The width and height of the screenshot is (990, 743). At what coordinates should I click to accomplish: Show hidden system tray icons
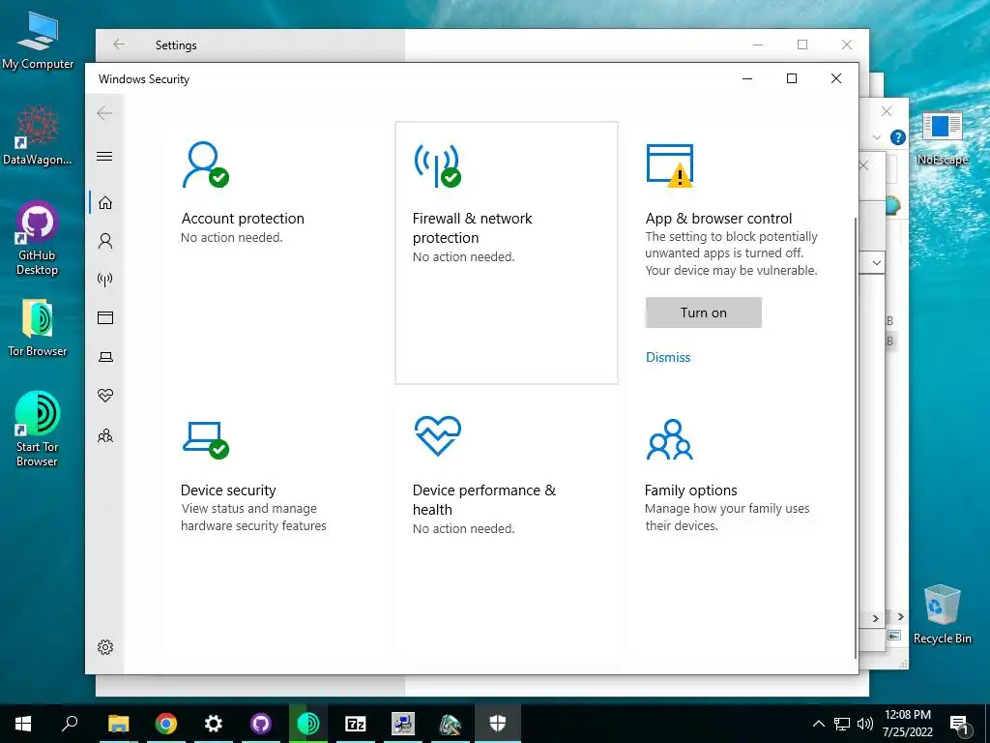pos(818,724)
